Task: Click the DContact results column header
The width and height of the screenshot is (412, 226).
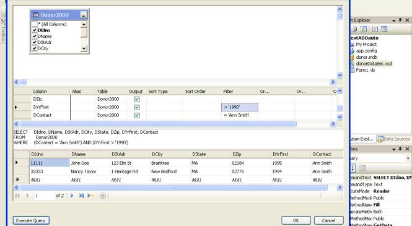Action: click(x=327, y=154)
